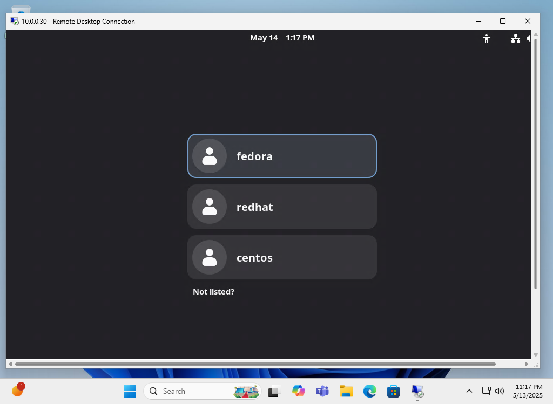Screen dimensions: 553x404
Task: Click the scroll-left arrow of horizontal scrollbar
Action: tap(10, 364)
